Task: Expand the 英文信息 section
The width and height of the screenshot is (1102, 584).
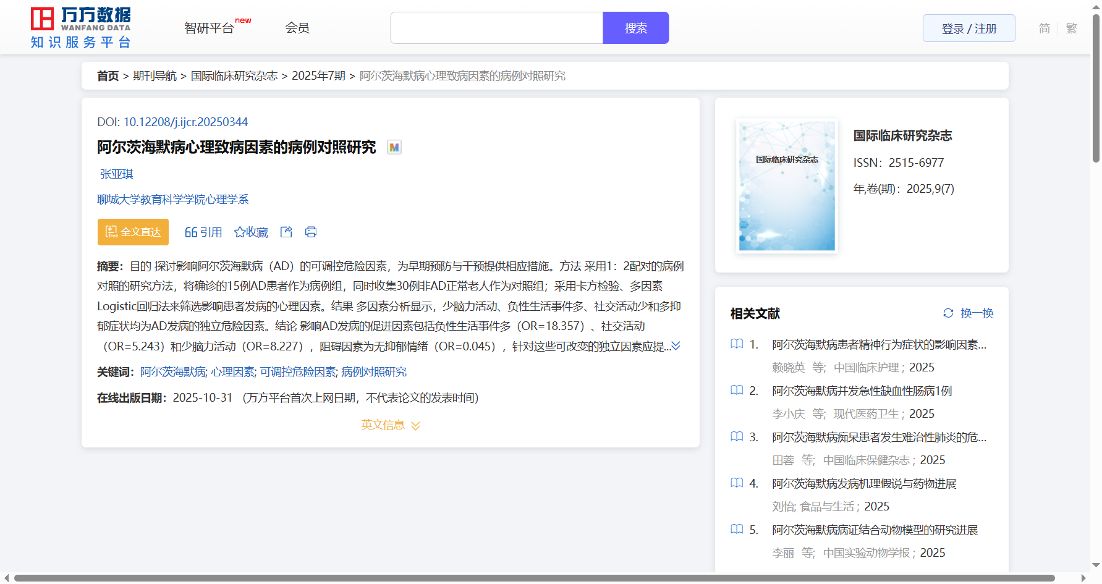Action: click(390, 425)
